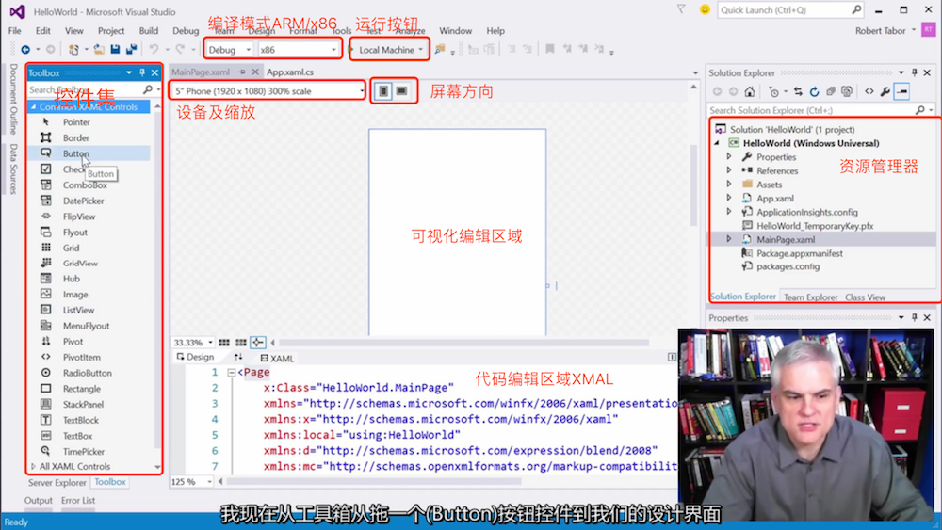Click the feedback smiley icon

point(705,9)
